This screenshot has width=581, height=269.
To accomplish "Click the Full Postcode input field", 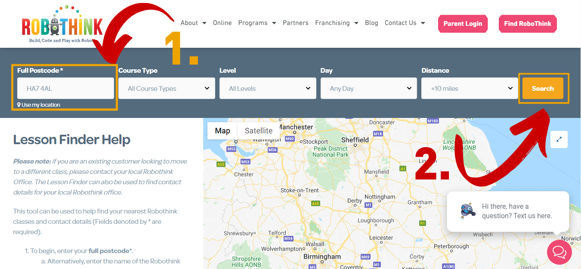I will click(65, 88).
